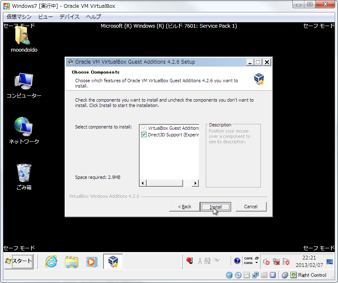Open the ビュー menu

[46, 17]
